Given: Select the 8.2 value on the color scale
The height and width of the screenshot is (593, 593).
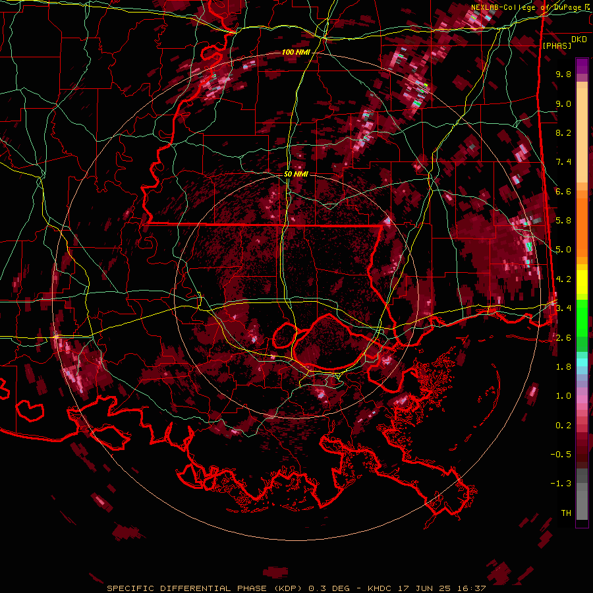Looking at the screenshot, I should [563, 132].
